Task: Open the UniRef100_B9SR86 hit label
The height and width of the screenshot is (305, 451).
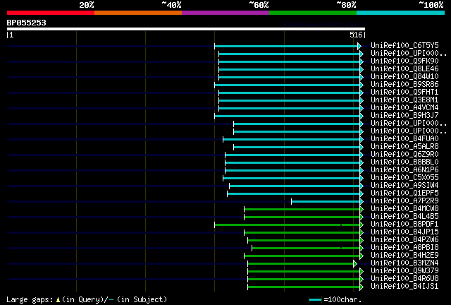Action: point(404,85)
